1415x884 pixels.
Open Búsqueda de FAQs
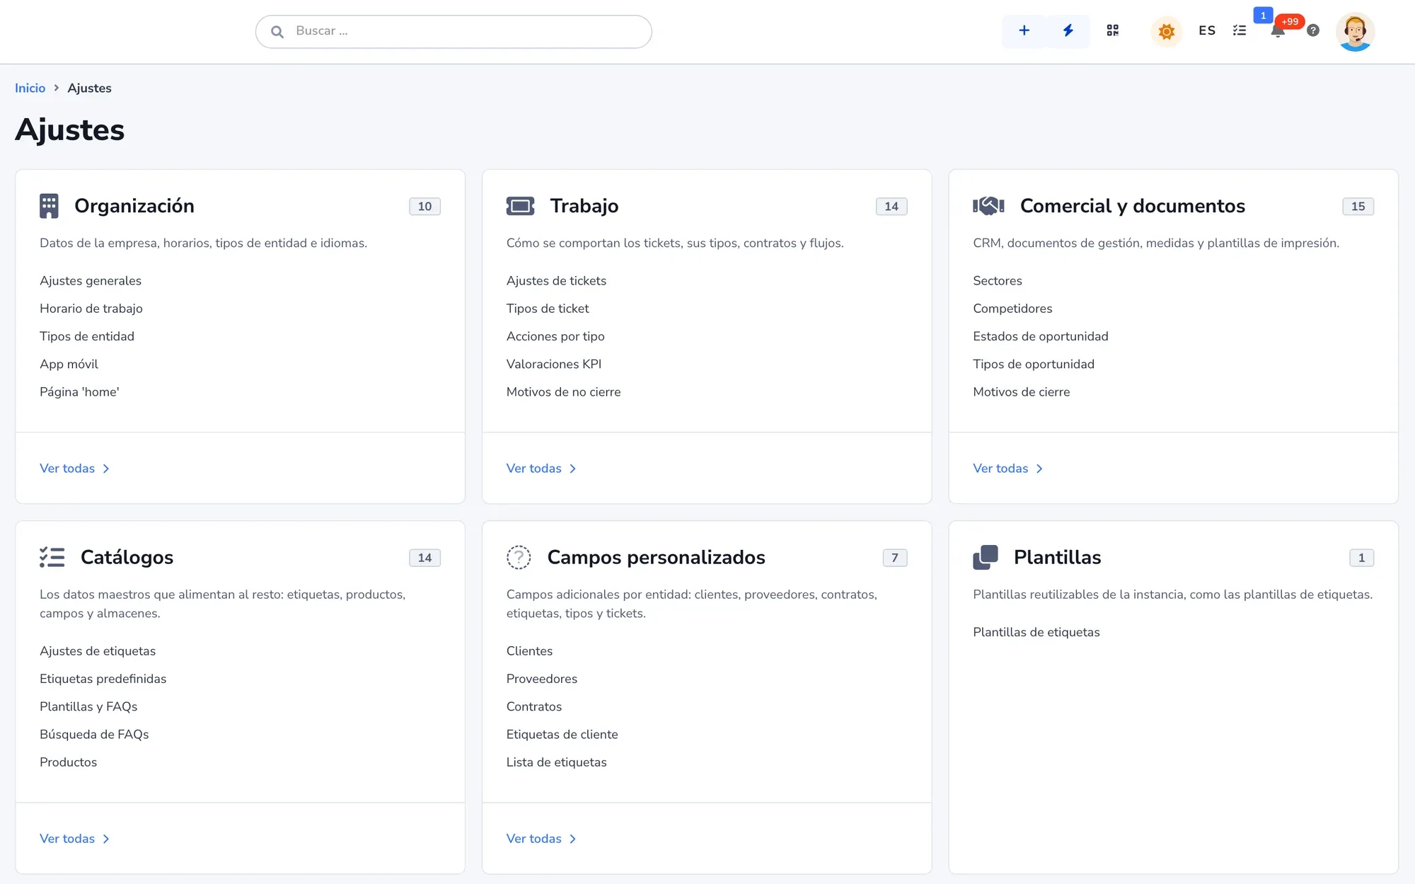[94, 735]
